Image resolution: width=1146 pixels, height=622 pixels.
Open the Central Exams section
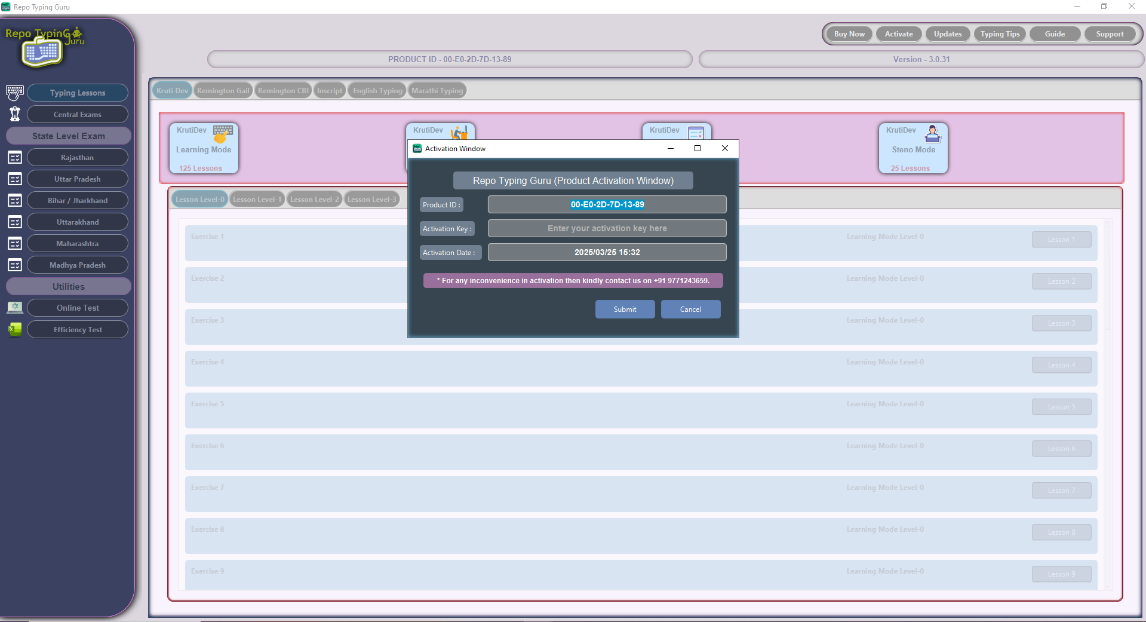pyautogui.click(x=78, y=114)
